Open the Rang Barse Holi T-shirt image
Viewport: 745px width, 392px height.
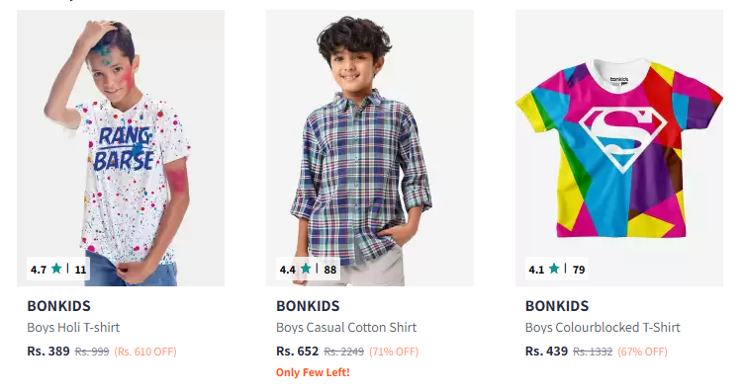(121, 148)
